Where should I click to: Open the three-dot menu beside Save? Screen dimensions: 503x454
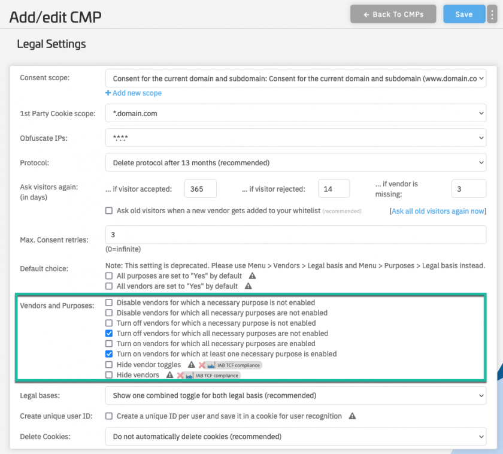coord(492,14)
